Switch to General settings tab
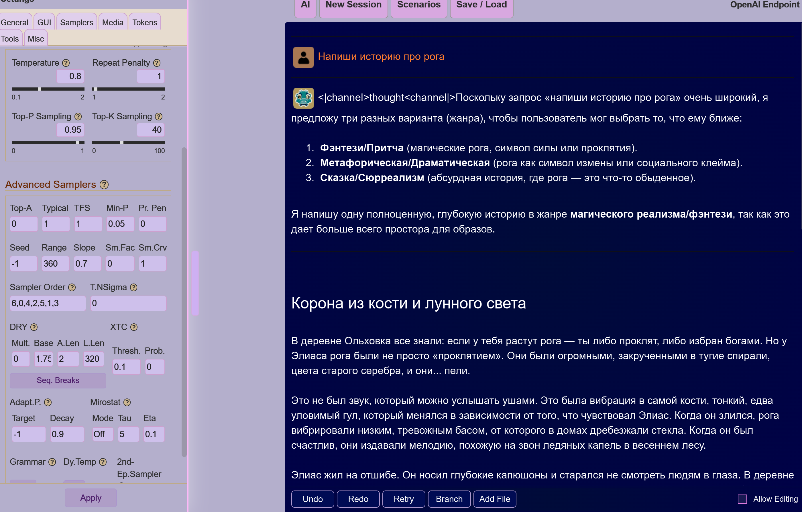The image size is (802, 512). pos(15,22)
